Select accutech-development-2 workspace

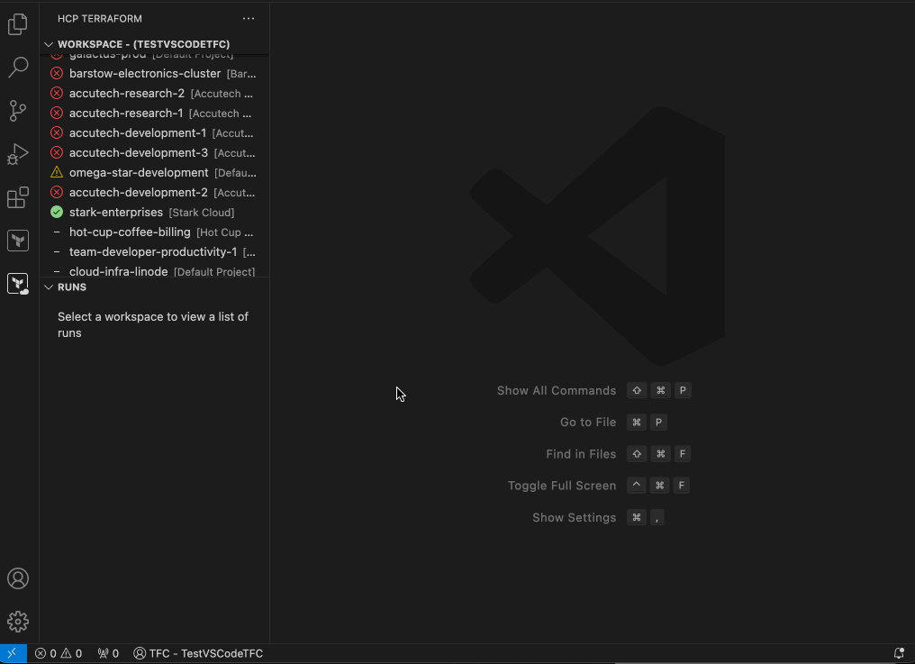click(154, 193)
